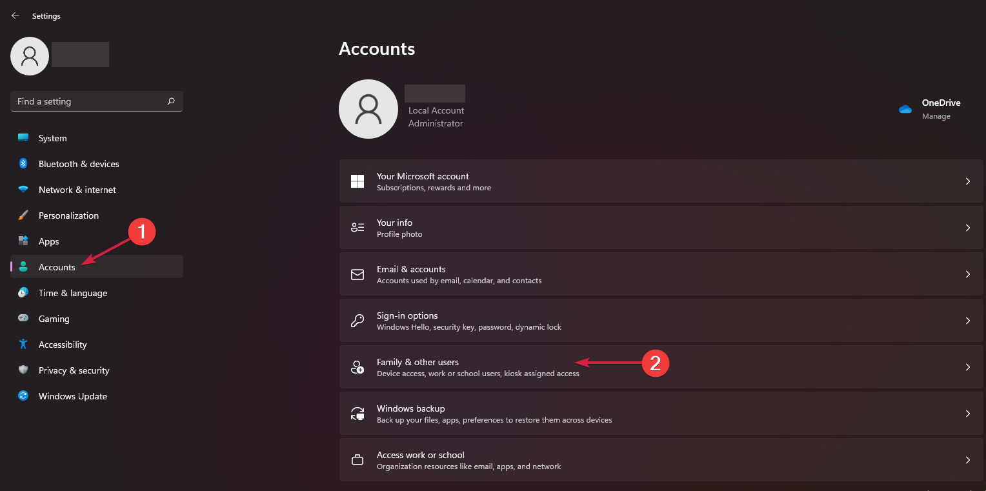The width and height of the screenshot is (986, 491).
Task: Click the back arrow next to Settings
Action: (15, 15)
